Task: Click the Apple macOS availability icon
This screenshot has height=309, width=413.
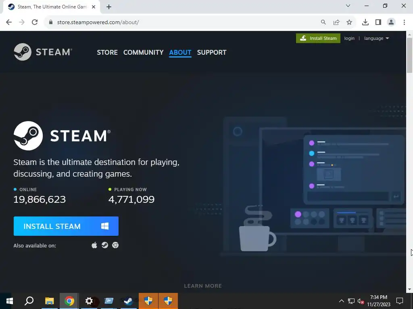Action: pyautogui.click(x=94, y=245)
